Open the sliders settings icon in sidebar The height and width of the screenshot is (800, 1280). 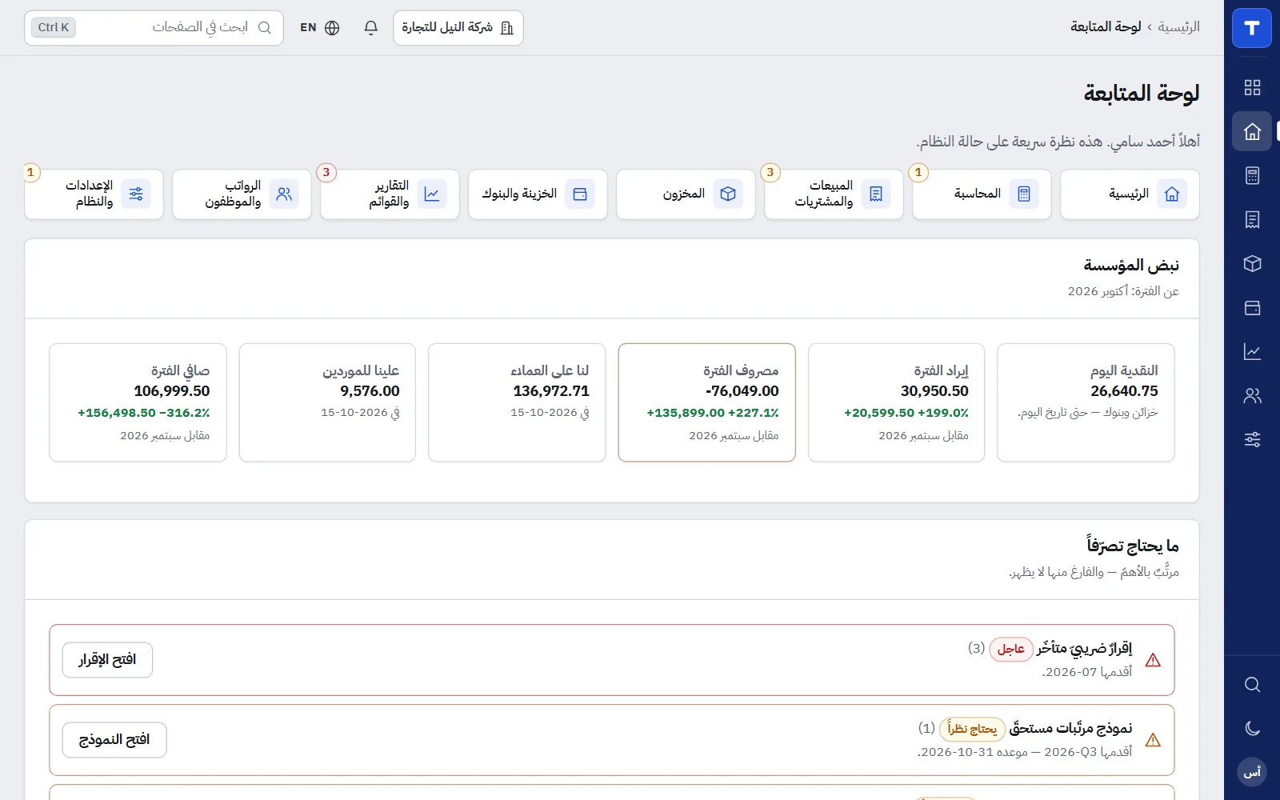click(1252, 439)
